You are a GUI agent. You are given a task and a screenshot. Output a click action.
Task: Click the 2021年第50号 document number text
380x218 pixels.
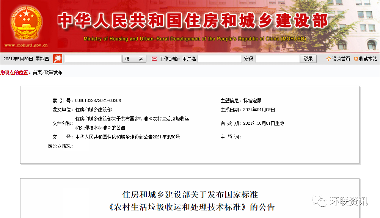click(x=127, y=137)
